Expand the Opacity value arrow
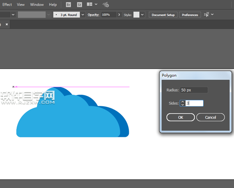Screen dimensions: 234x188 click(119, 15)
